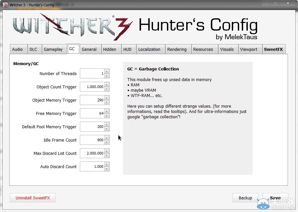The height and width of the screenshot is (212, 298).
Task: Increase Object Memory Trigger value
Action: point(107,98)
